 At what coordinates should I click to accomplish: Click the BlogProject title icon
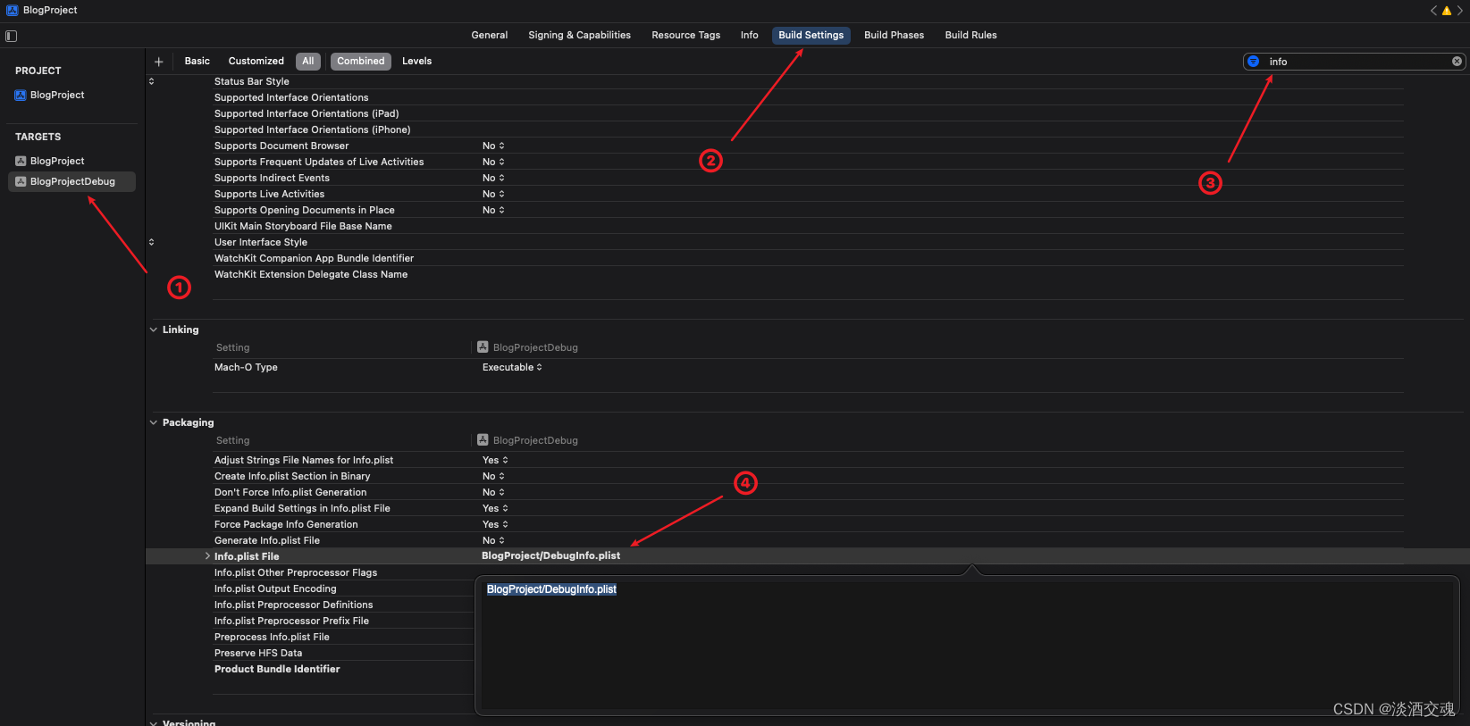13,10
